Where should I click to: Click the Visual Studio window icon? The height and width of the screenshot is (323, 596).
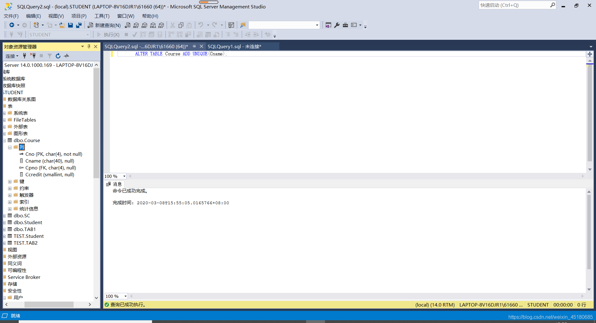point(328,25)
